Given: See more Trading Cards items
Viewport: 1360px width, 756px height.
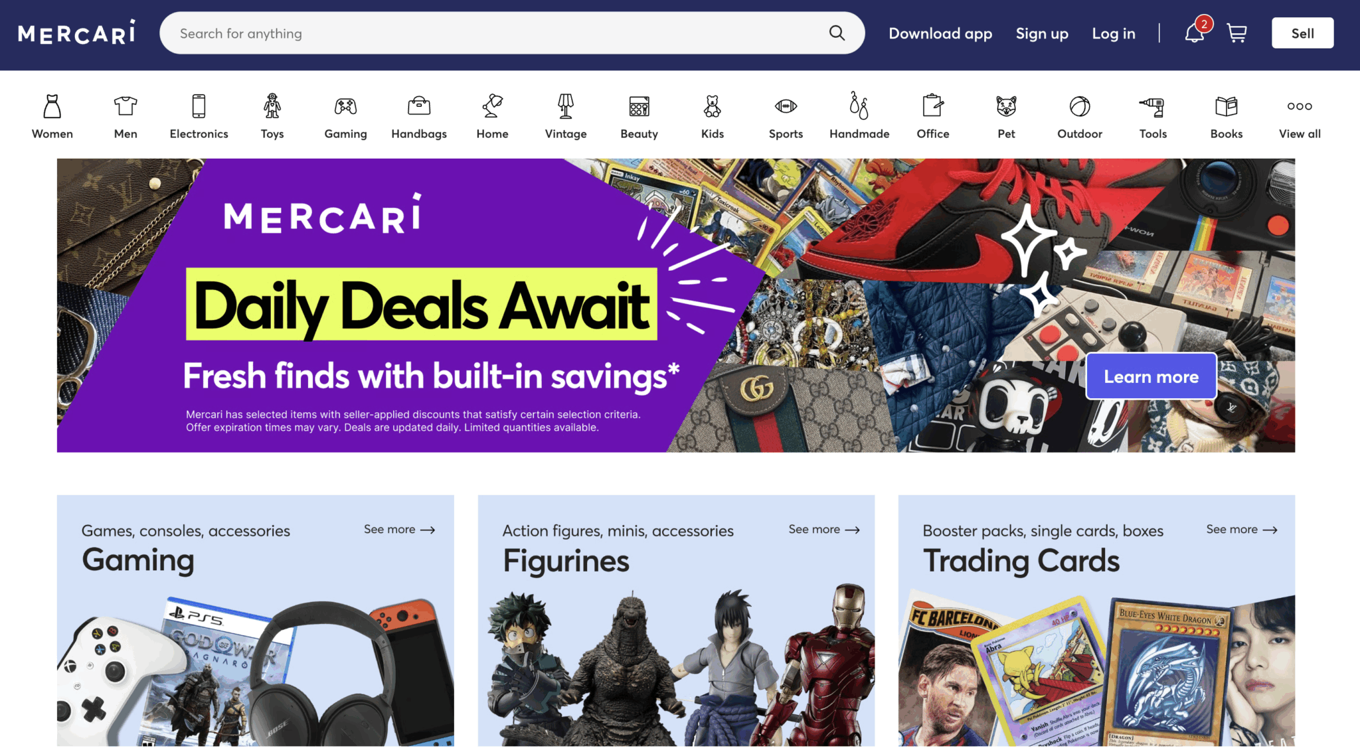Looking at the screenshot, I should click(x=1242, y=530).
